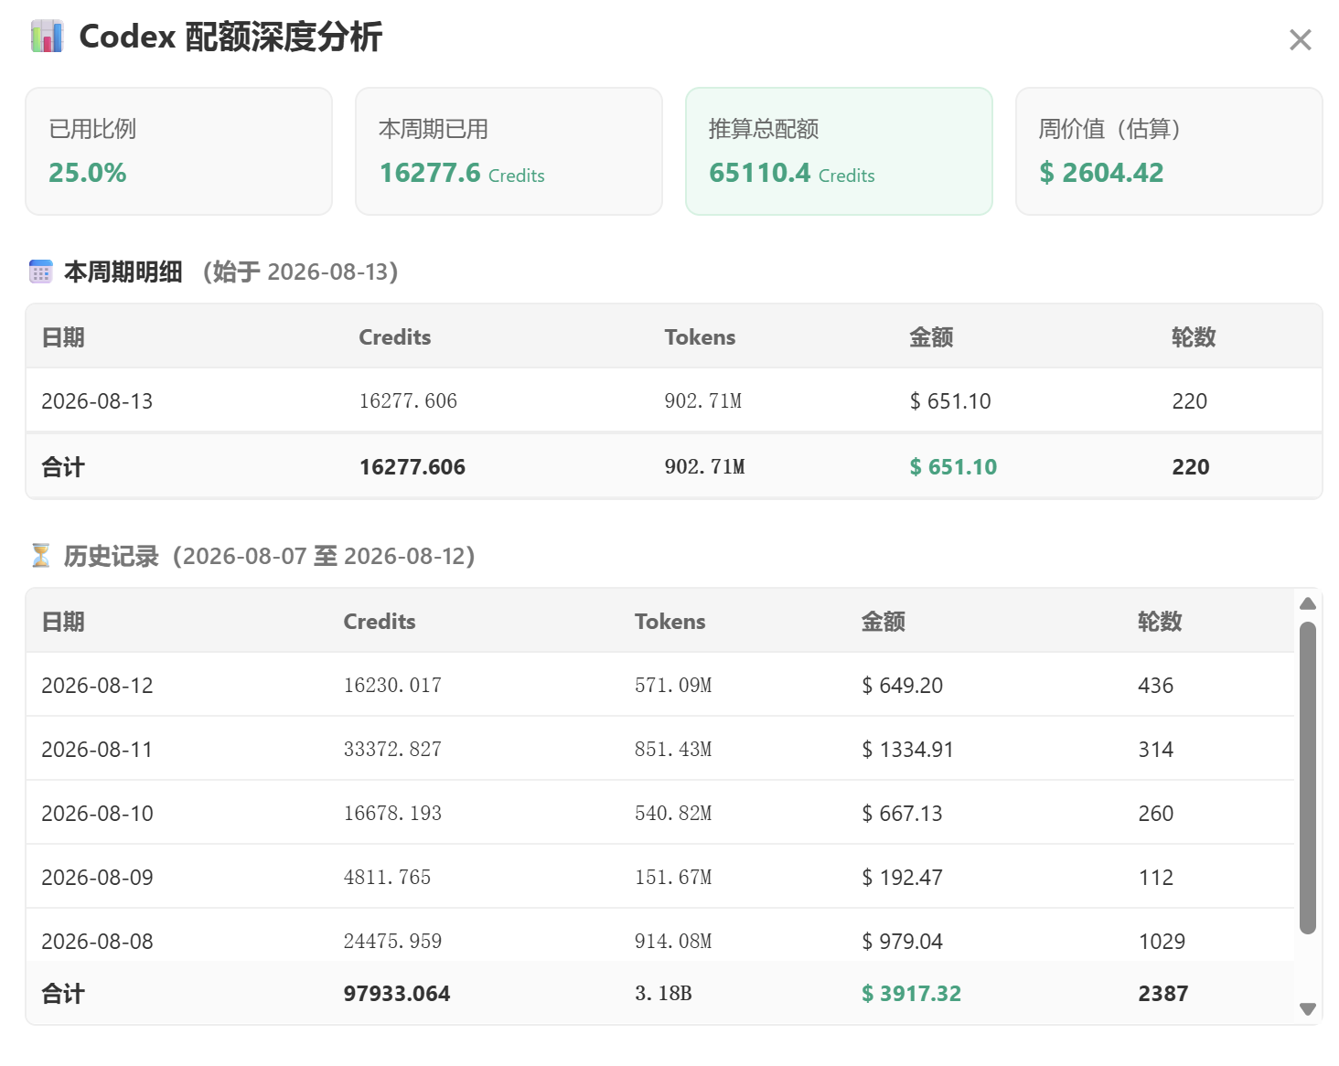Click the 2026-08-13 date cell

point(97,401)
